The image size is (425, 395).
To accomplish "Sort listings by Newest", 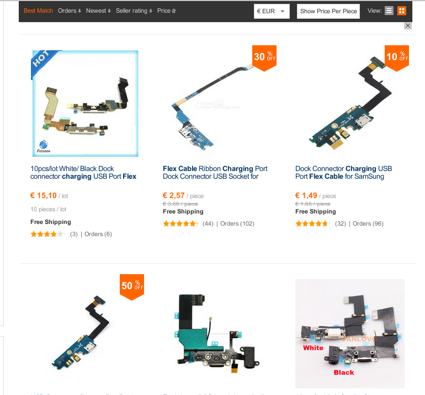I will (x=98, y=11).
